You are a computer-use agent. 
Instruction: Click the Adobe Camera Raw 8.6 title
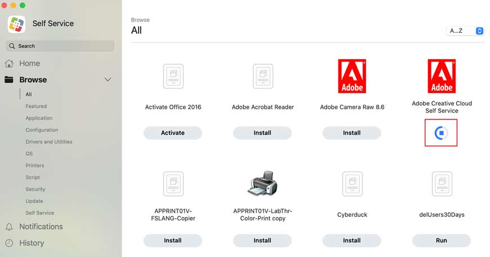click(x=352, y=107)
